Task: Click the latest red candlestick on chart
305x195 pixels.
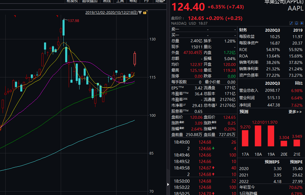Action: click(x=135, y=59)
